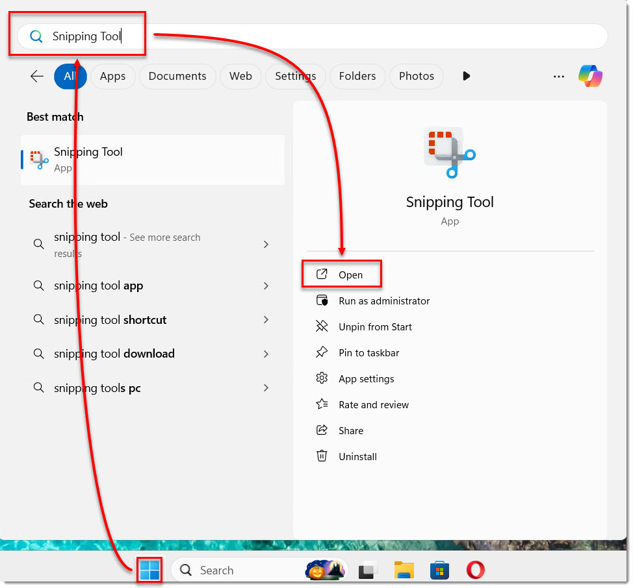Click the taskbar Search box

[259, 570]
